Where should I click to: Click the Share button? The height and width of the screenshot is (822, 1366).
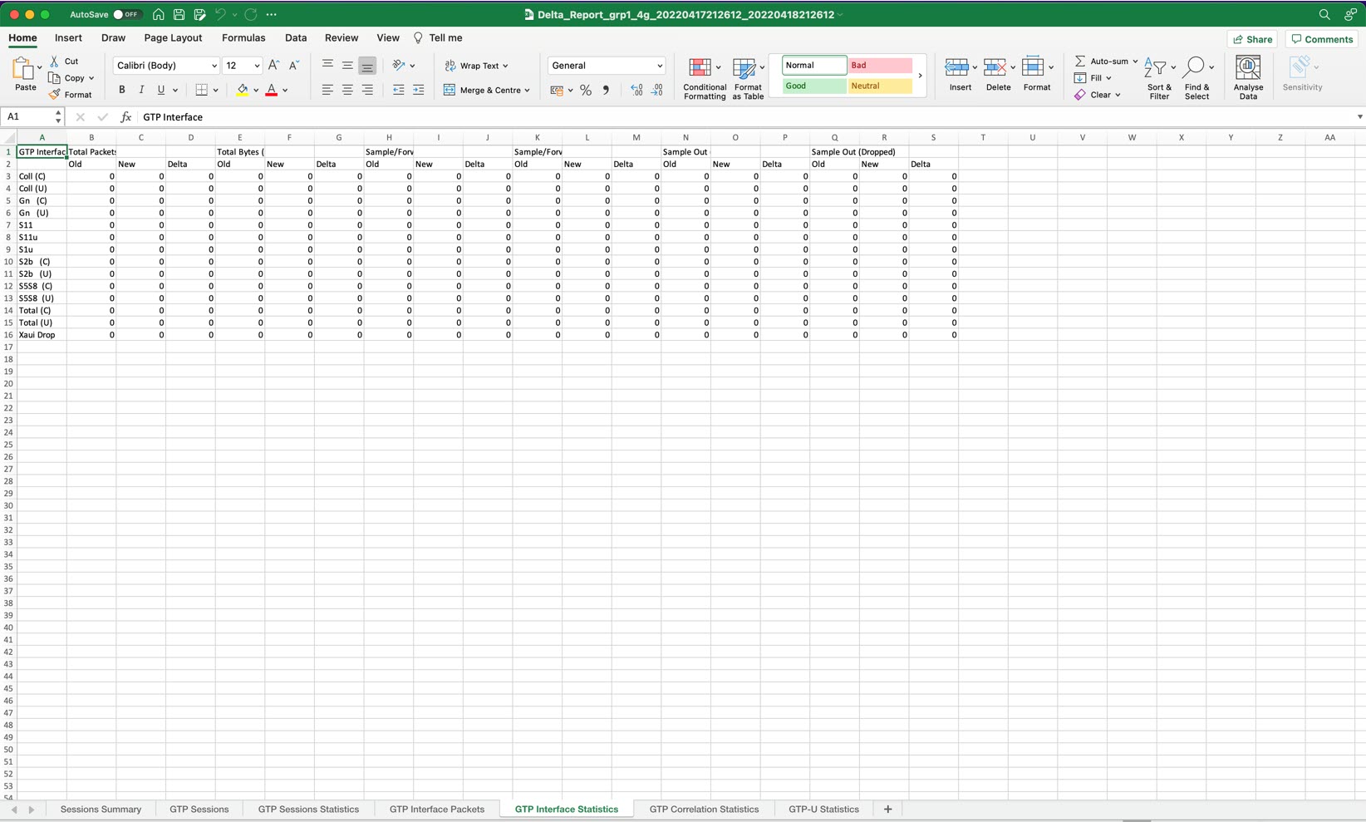pos(1252,39)
